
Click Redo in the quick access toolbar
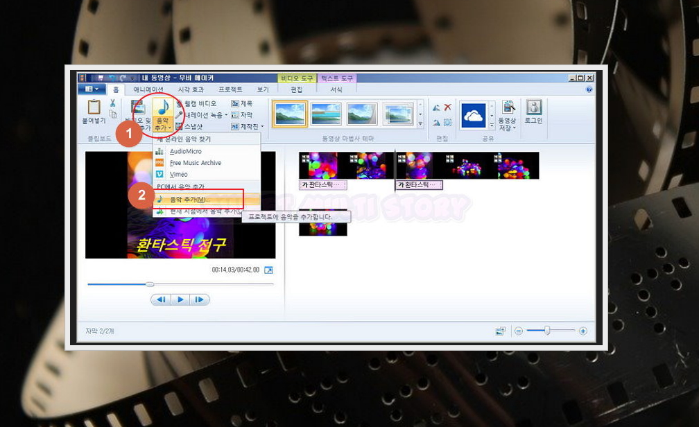click(123, 78)
